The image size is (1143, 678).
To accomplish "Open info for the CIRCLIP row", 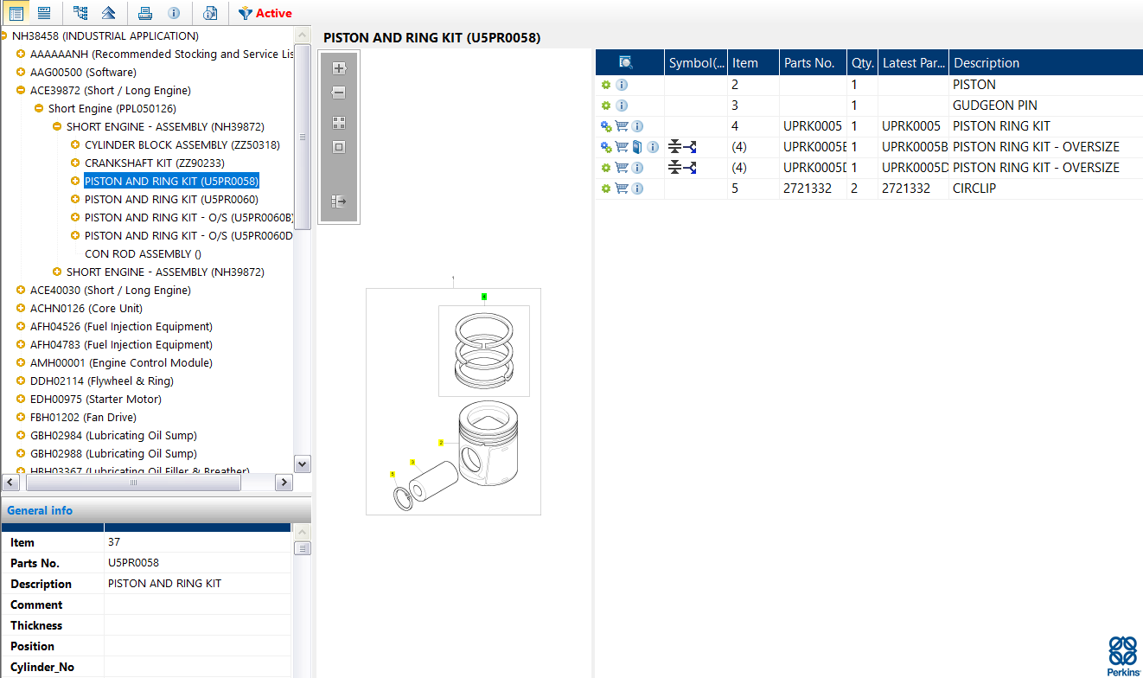I will pyautogui.click(x=637, y=189).
